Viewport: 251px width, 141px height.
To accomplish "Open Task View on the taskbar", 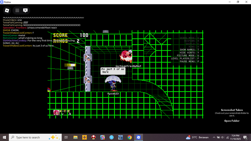I will (x=66, y=137).
